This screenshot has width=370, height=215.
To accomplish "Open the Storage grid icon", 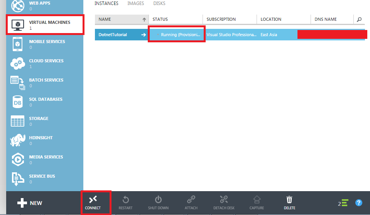I will 18,121.
